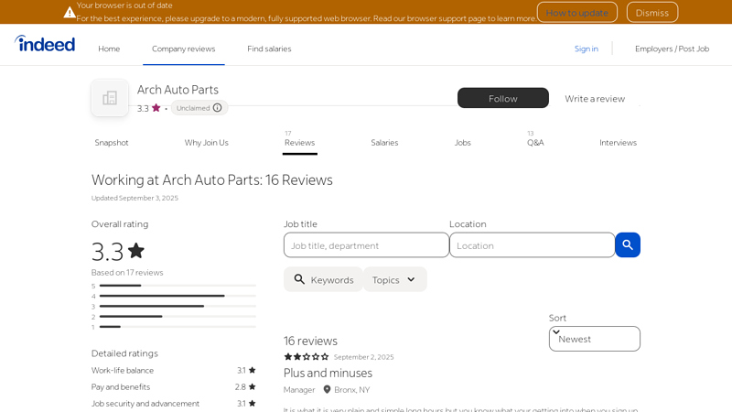The height and width of the screenshot is (412, 732).
Task: Click the September 2, 2025 review date
Action: (x=363, y=357)
